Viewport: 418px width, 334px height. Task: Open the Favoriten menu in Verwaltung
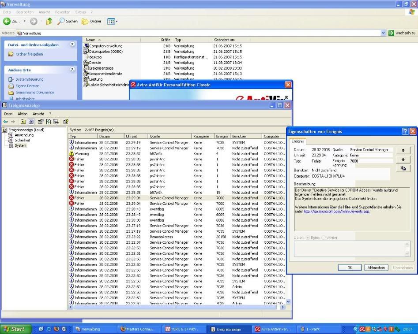coord(63,12)
